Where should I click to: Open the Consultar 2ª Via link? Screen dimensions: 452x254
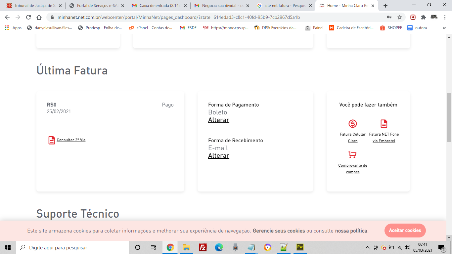coord(71,140)
